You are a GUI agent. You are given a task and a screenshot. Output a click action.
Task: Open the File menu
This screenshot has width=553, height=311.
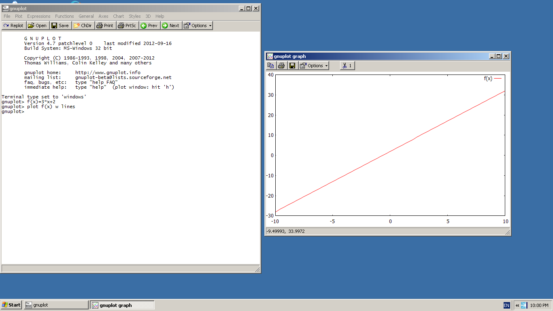[x=7, y=16]
